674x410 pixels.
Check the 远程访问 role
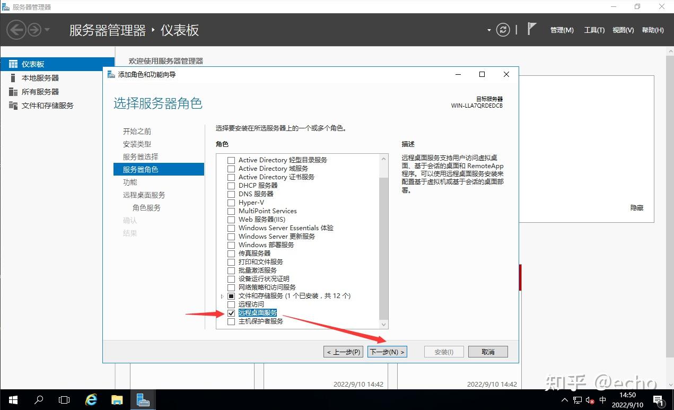coord(231,304)
